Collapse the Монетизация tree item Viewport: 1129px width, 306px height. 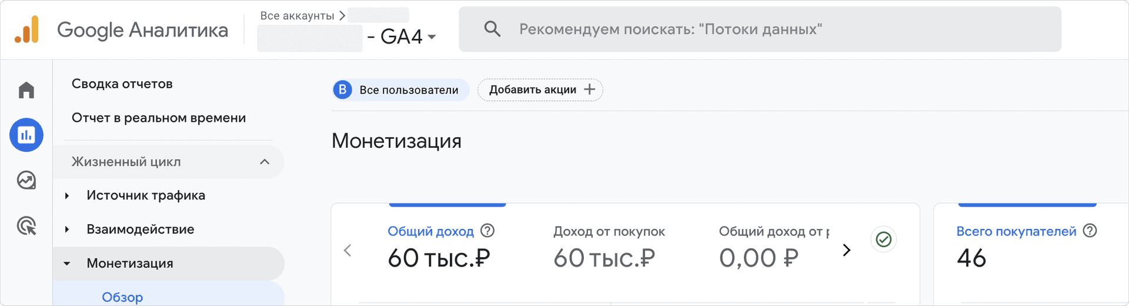coord(67,264)
